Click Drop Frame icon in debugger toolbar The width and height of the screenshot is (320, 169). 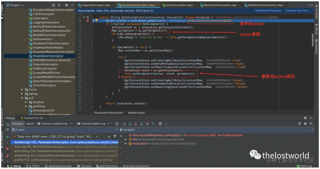(147, 124)
